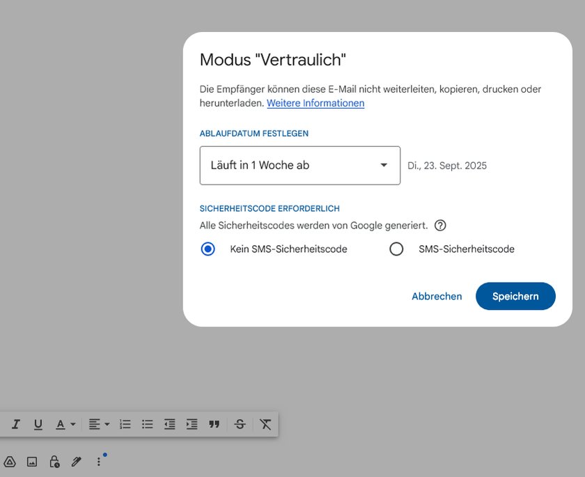
Task: Increase the indentation
Action: [x=192, y=423]
